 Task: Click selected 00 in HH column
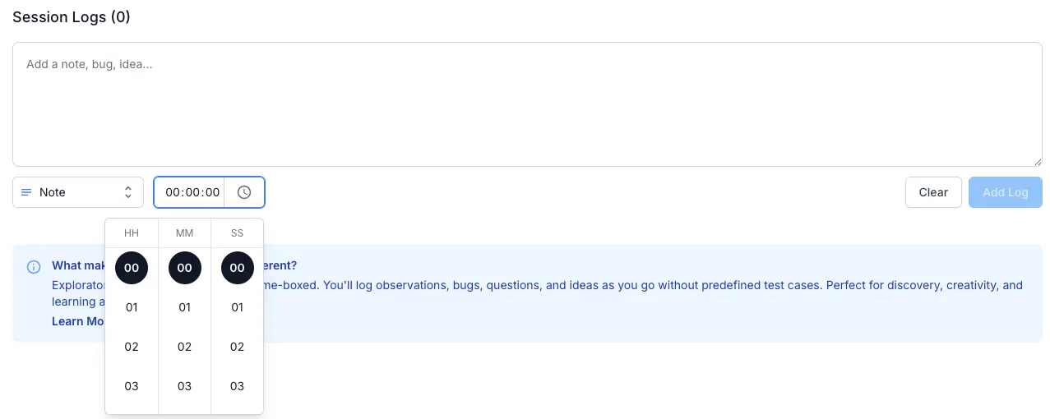[132, 268]
